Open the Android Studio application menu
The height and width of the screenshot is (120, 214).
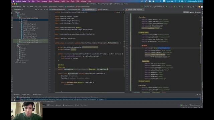(x=21, y=1)
